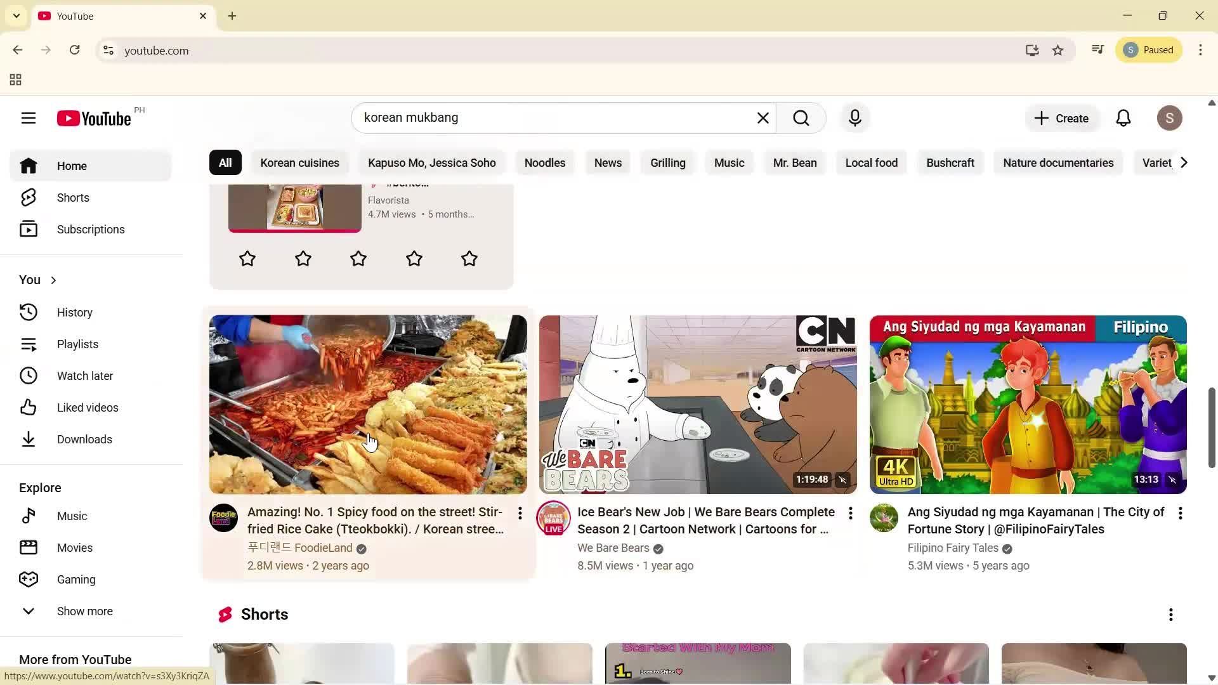This screenshot has width=1218, height=685.
Task: Open options menu for the Tteokbokki video
Action: pyautogui.click(x=520, y=512)
